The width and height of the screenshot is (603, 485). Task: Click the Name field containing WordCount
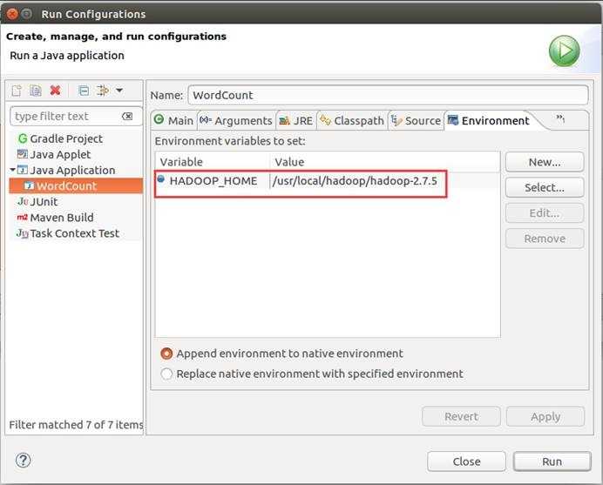click(x=388, y=95)
